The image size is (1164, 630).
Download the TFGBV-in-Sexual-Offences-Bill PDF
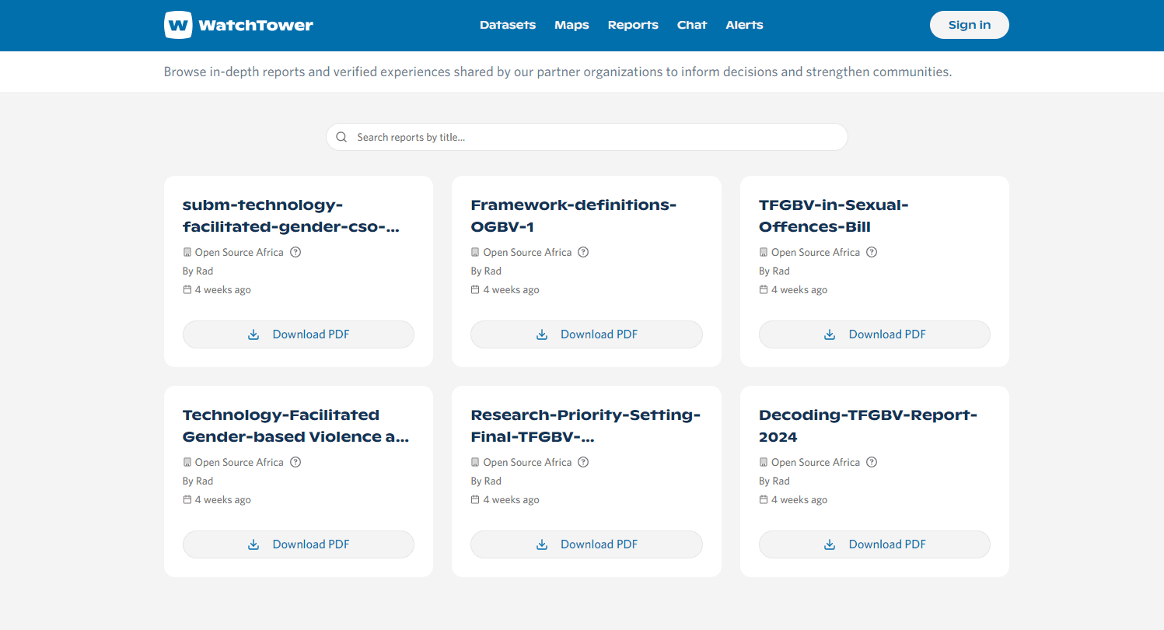[x=874, y=334]
